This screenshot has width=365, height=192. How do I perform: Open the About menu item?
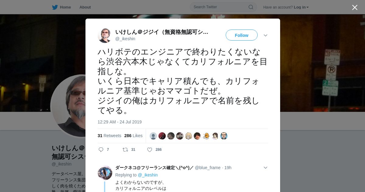coord(85,7)
